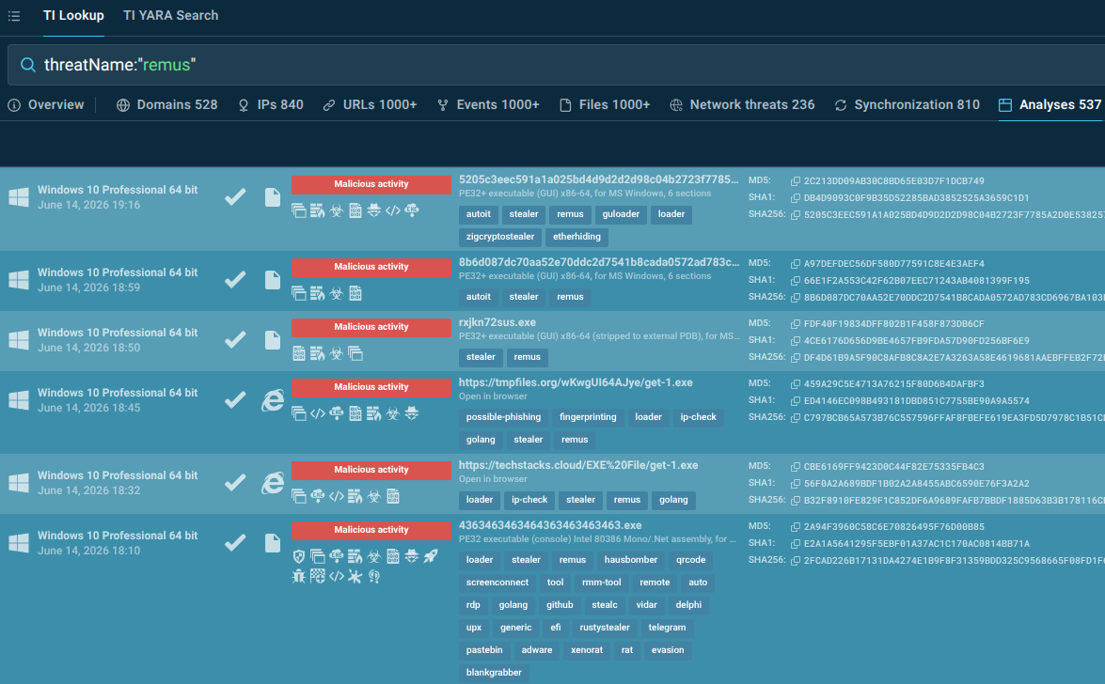Click the biohazard indicator in the 19:16 row

(336, 210)
